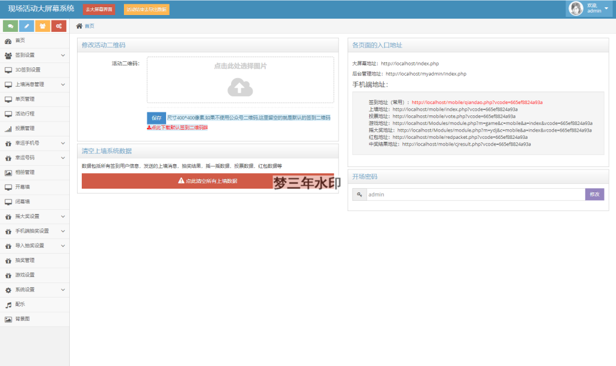This screenshot has width=616, height=366.
Task: Expand the 系统设置 menu chevron
Action: point(63,290)
